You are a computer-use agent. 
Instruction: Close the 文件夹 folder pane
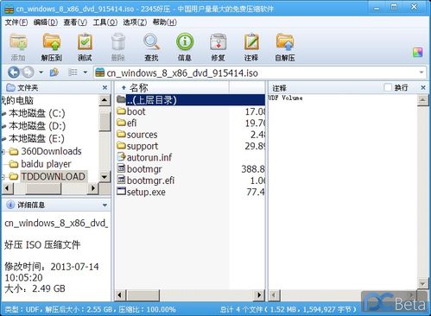click(105, 87)
